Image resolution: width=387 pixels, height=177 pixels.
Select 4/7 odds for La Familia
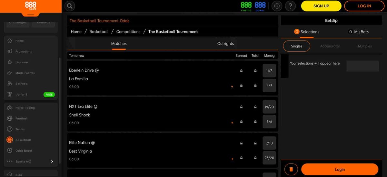point(269,85)
